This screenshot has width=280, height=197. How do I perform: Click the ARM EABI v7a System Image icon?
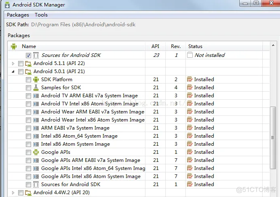click(36, 128)
